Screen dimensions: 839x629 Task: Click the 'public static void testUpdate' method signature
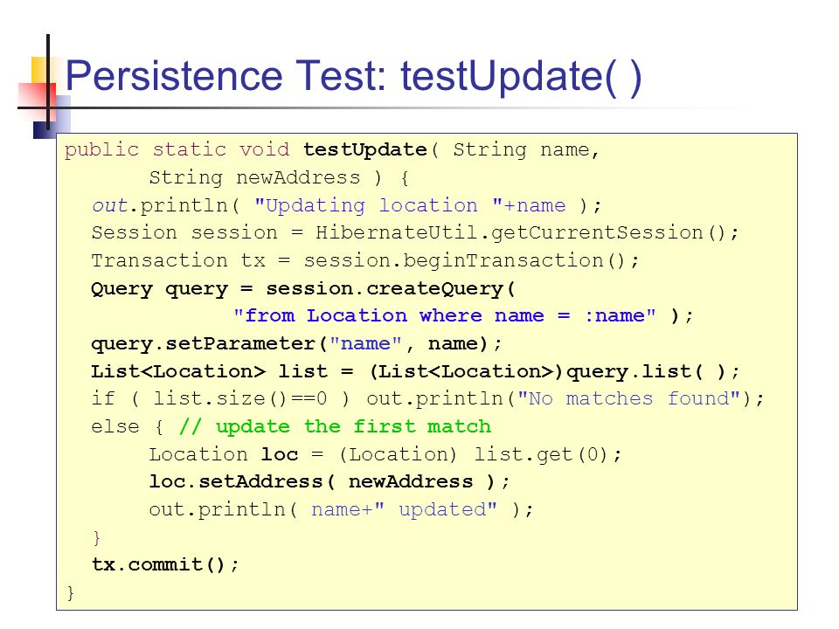[246, 149]
